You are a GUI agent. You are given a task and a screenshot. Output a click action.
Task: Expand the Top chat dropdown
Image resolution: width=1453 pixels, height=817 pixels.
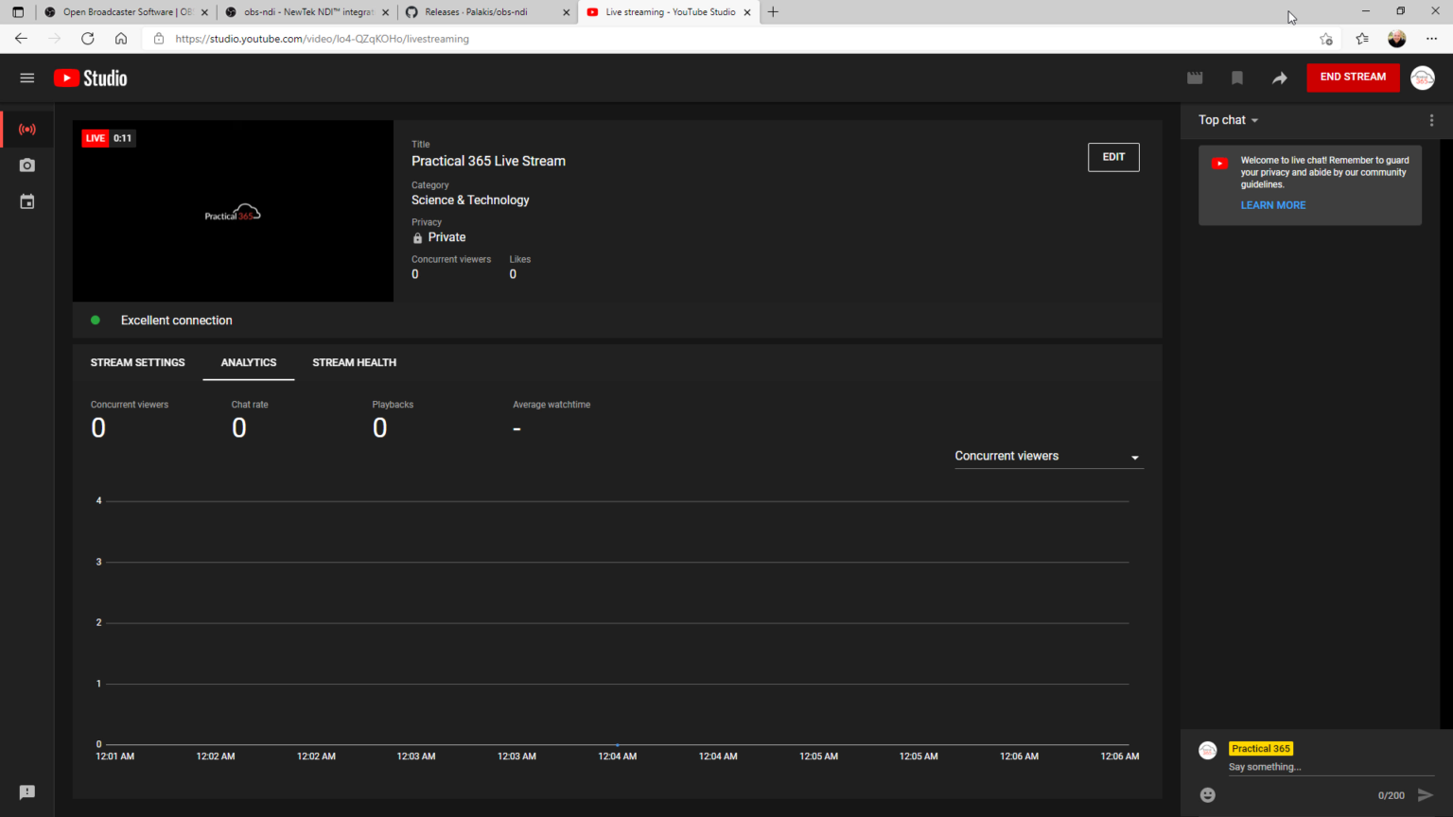click(x=1226, y=120)
